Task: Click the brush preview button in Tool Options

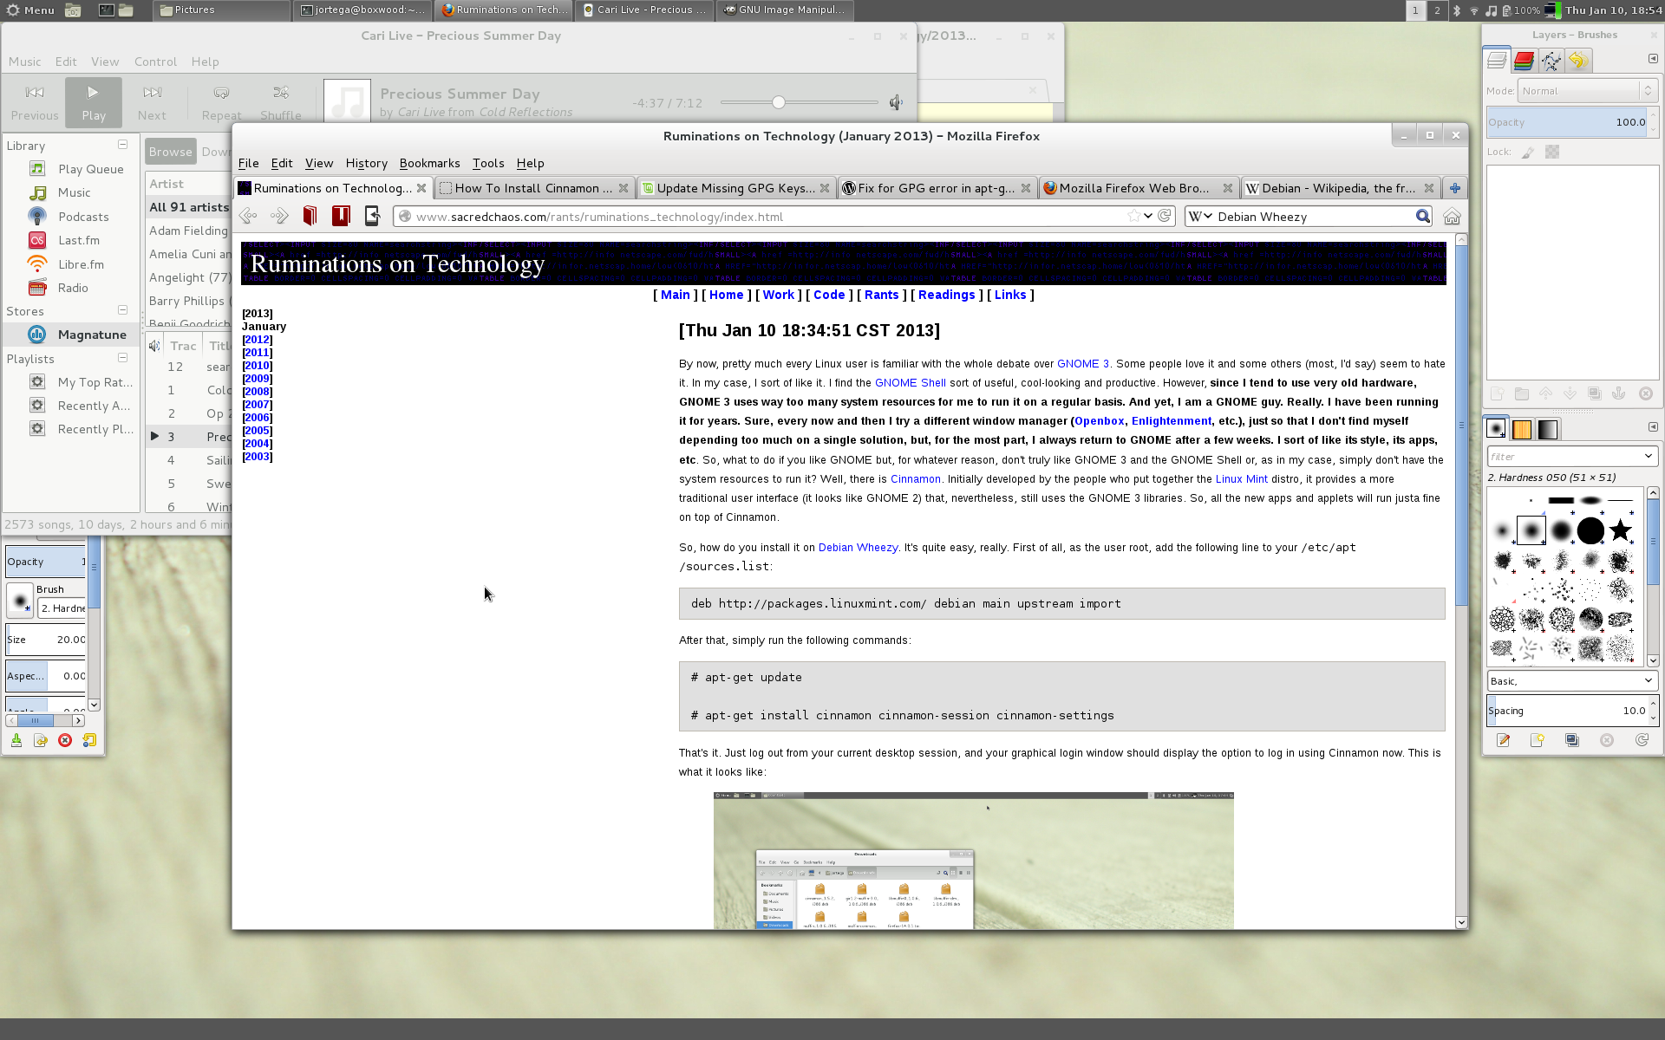Action: point(20,600)
